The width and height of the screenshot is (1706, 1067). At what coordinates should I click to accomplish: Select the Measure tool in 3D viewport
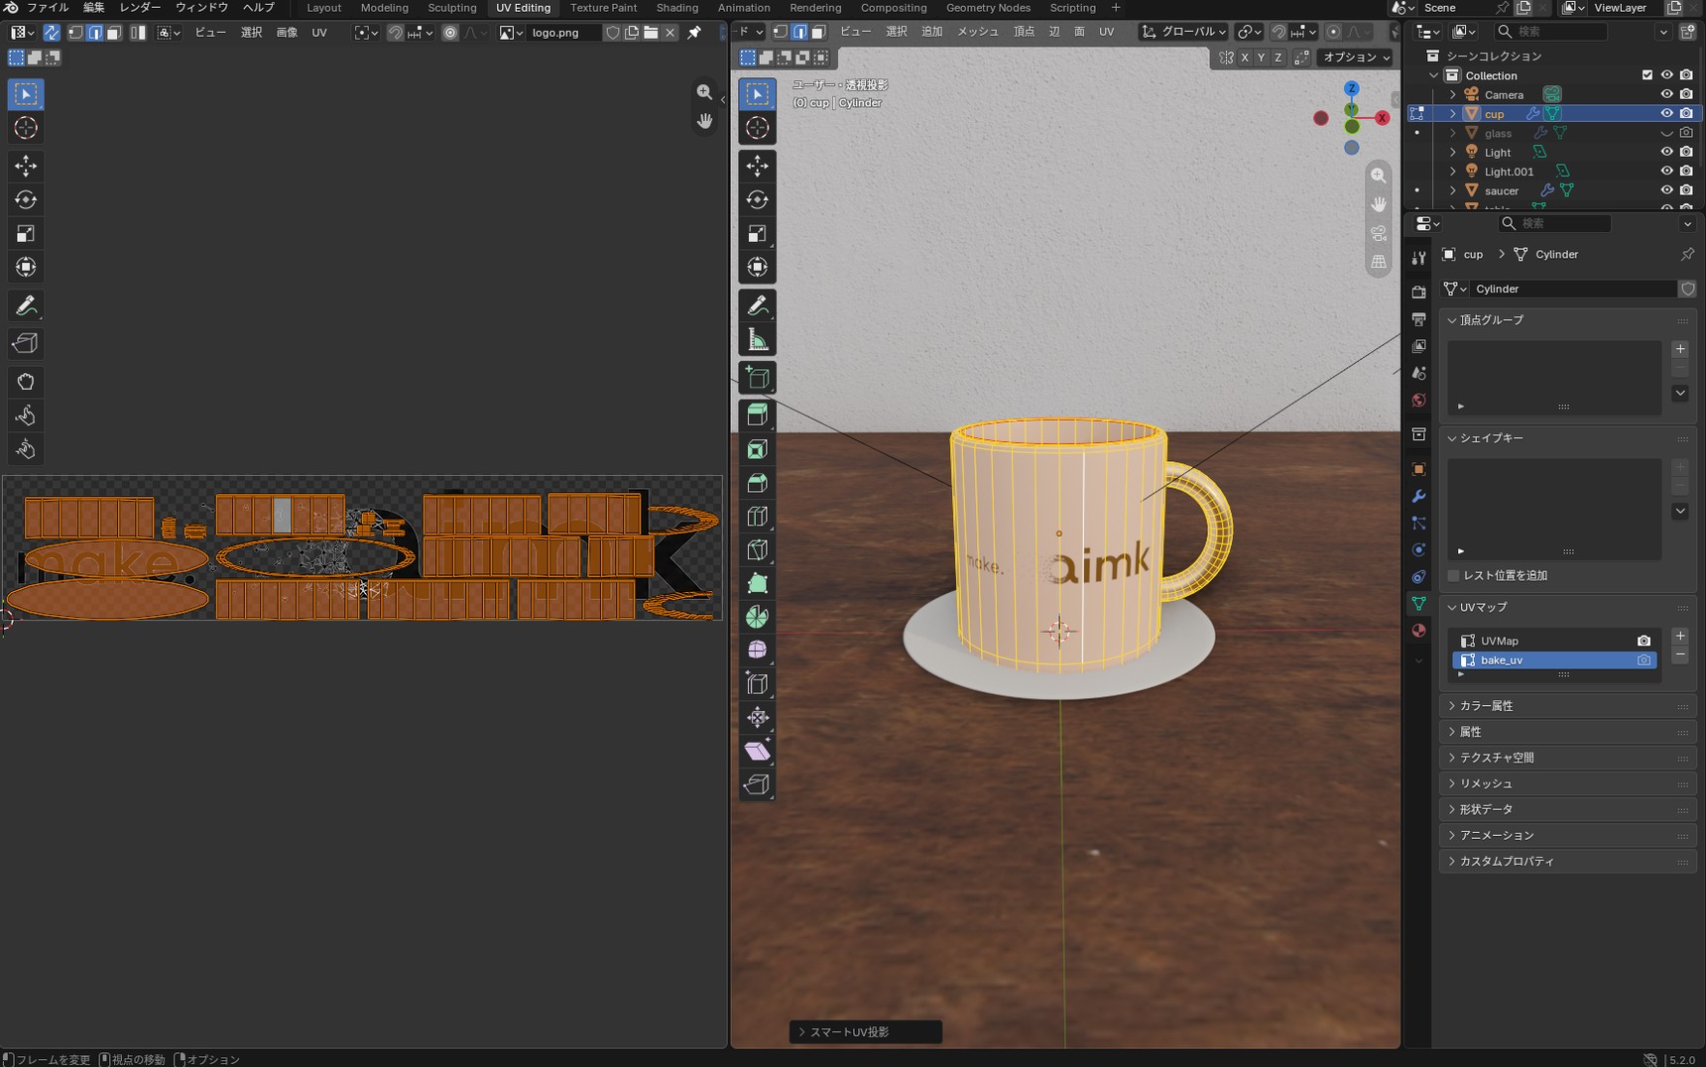[758, 340]
